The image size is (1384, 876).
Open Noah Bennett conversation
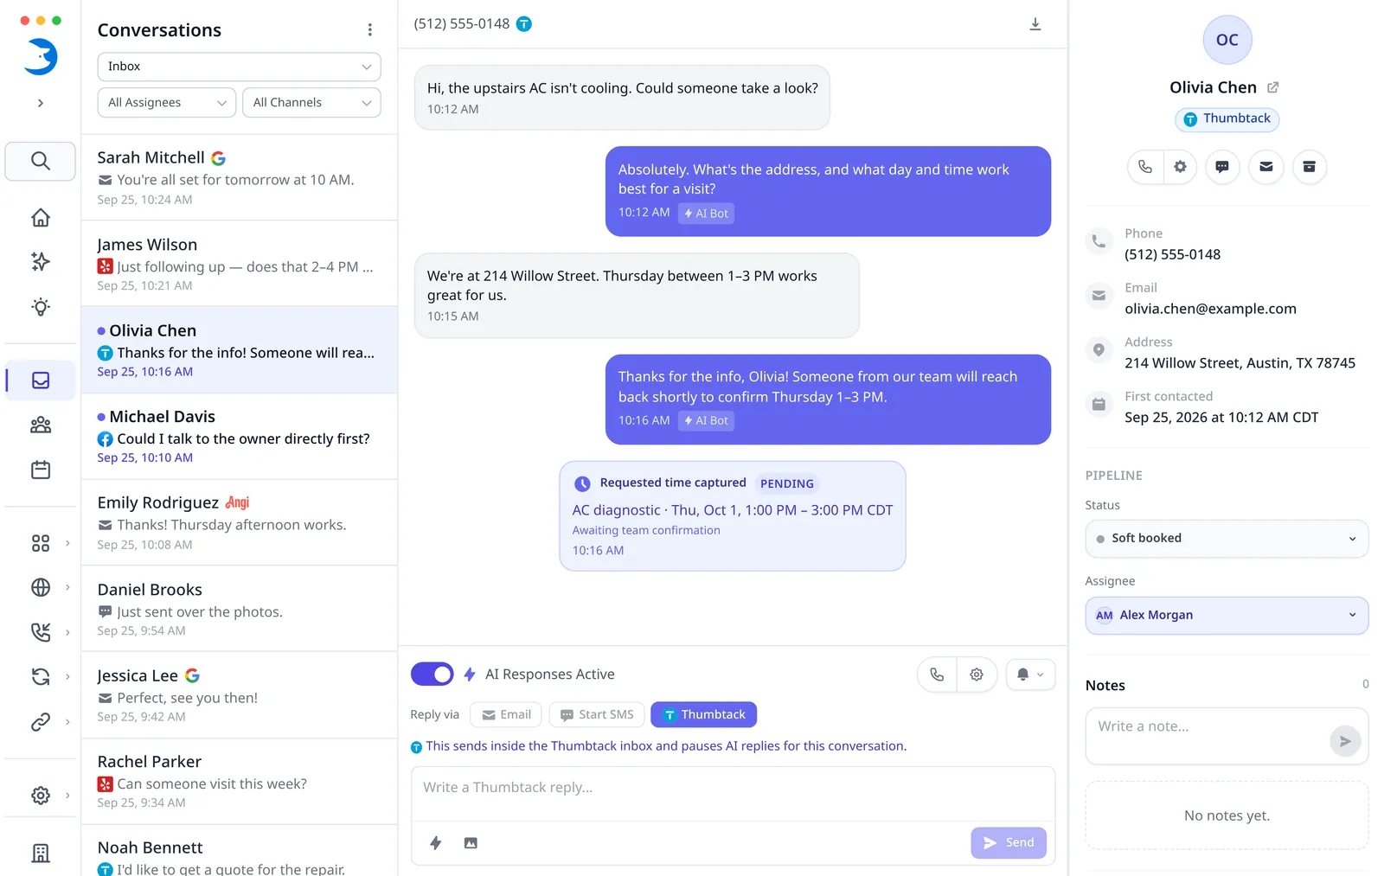click(239, 851)
